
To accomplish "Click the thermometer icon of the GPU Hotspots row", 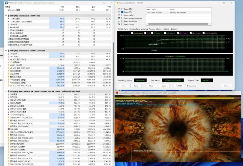I will pyautogui.click(x=11, y=115).
